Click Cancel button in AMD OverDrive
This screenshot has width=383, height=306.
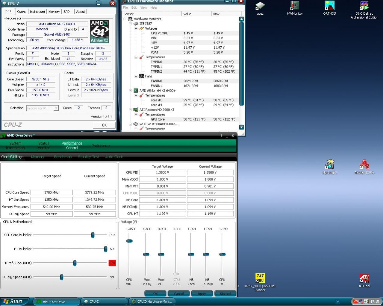pos(179,293)
